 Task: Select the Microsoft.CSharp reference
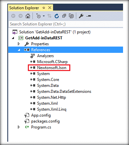point(52,62)
